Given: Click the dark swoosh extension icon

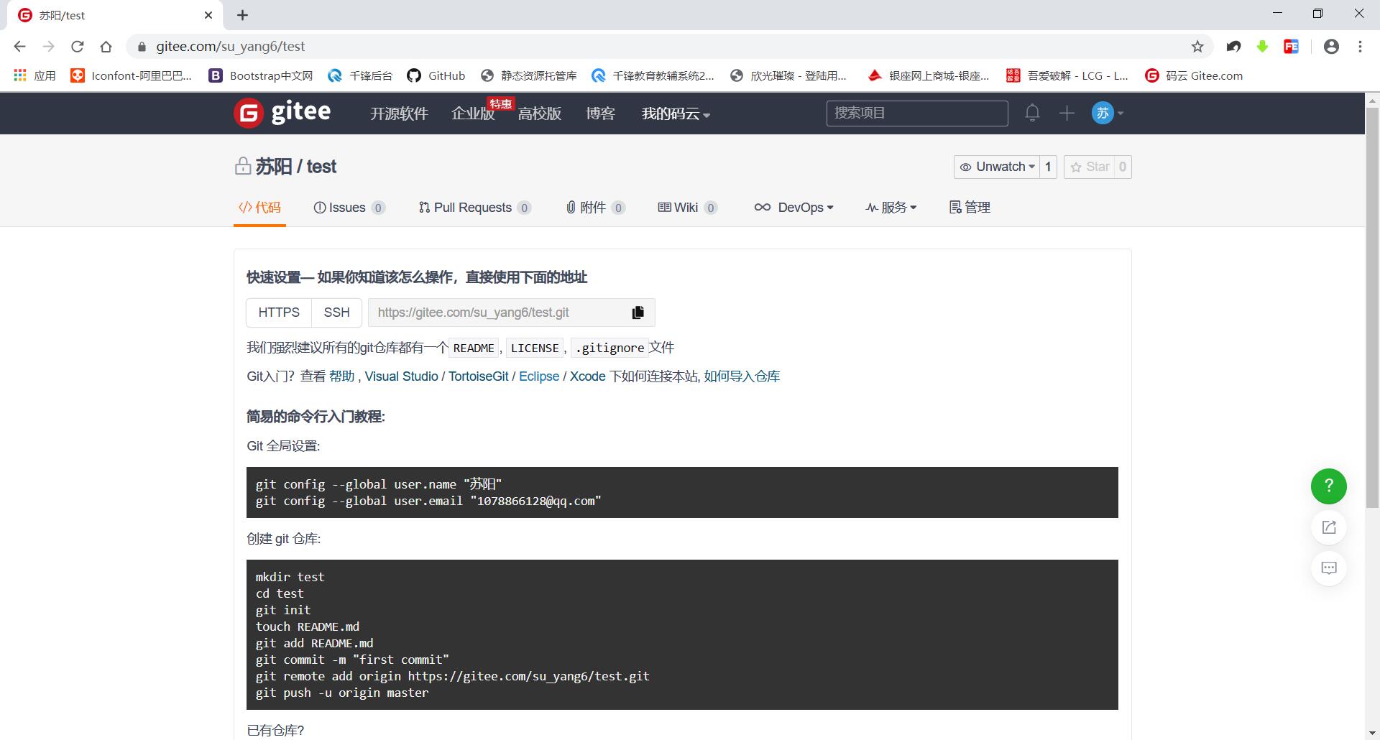Looking at the screenshot, I should click(x=1234, y=47).
